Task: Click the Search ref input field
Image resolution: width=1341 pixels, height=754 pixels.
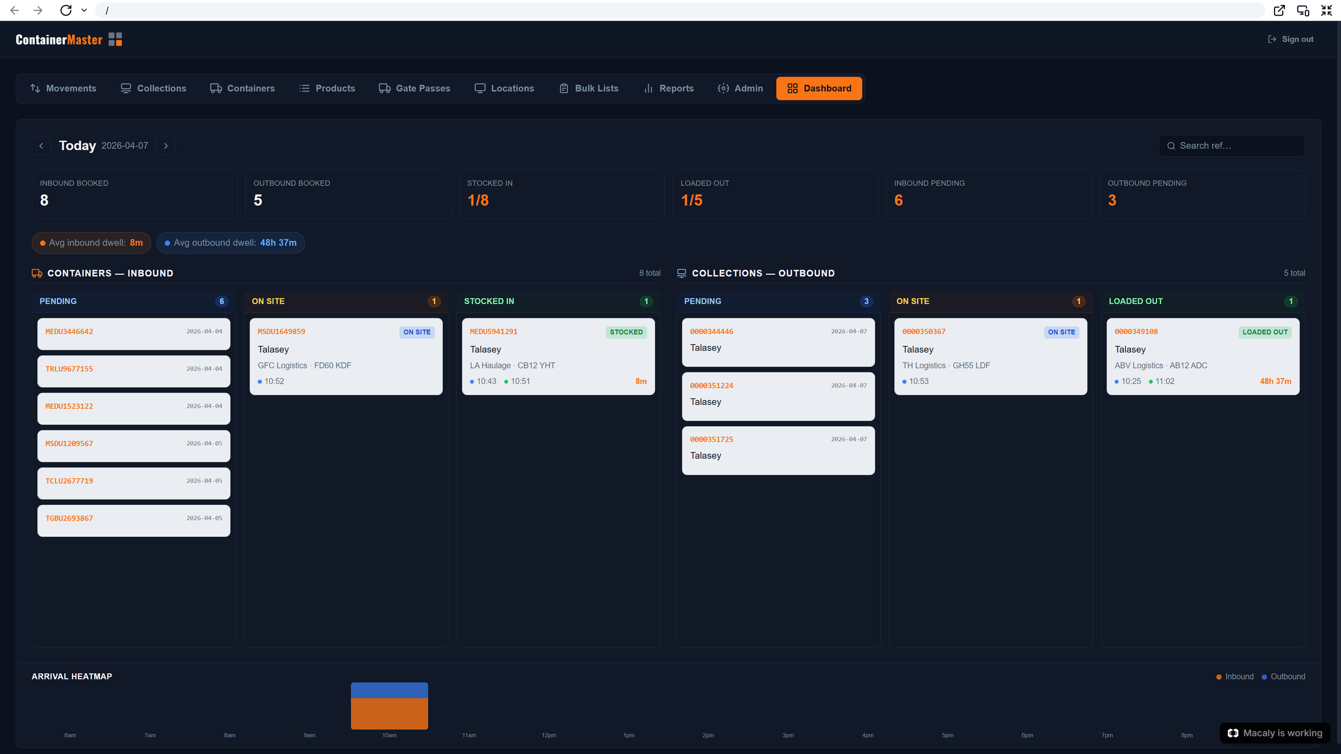Action: click(1231, 146)
